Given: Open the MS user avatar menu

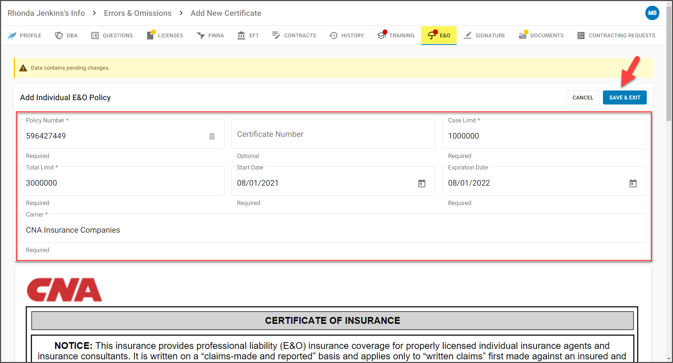Looking at the screenshot, I should click(x=652, y=13).
